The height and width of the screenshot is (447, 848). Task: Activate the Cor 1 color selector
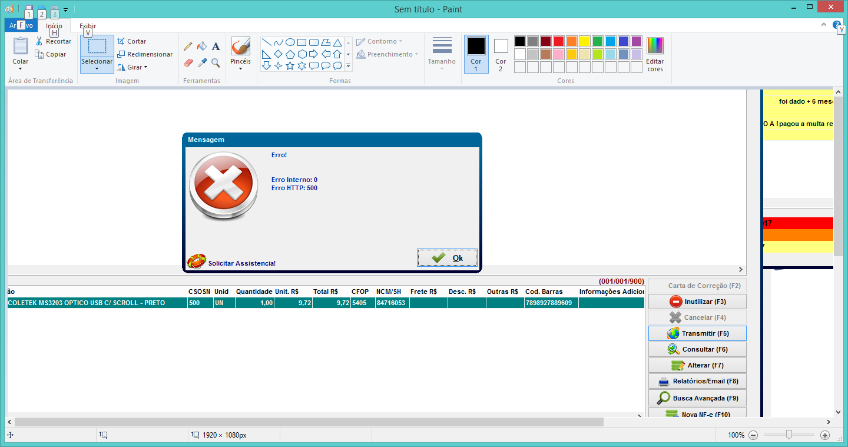pos(476,54)
